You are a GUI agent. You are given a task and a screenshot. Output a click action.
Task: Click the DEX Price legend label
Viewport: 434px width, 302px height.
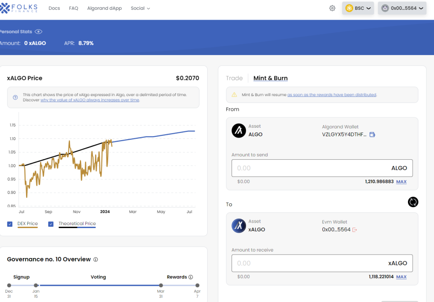(27, 223)
